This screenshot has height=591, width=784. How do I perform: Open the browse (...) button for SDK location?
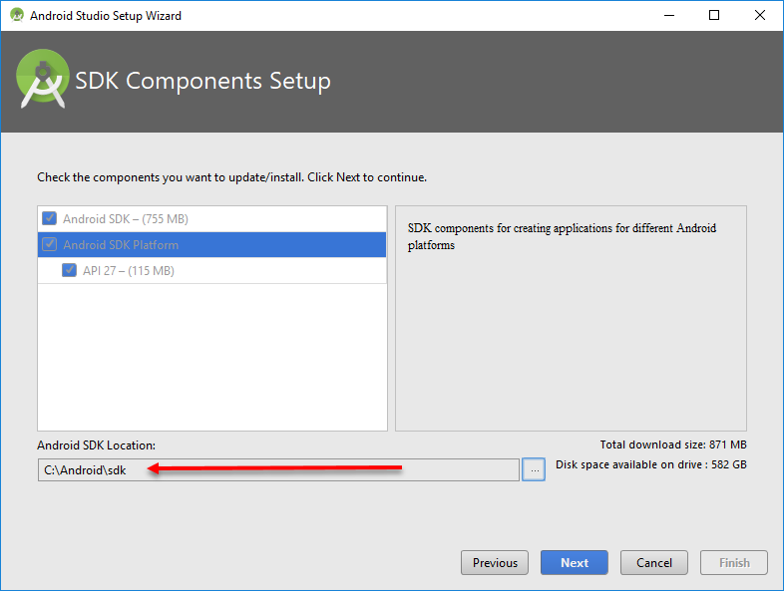click(534, 470)
